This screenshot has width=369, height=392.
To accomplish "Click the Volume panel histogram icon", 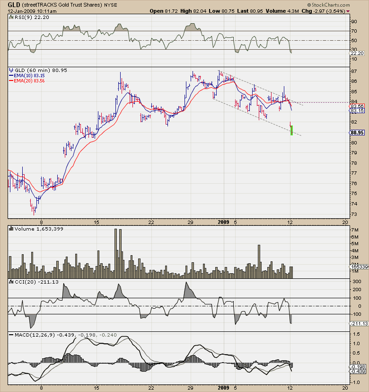I will pos(11,229).
